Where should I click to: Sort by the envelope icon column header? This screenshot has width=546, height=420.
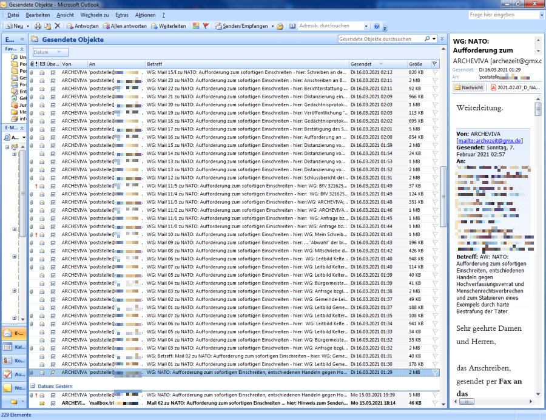tap(42, 64)
